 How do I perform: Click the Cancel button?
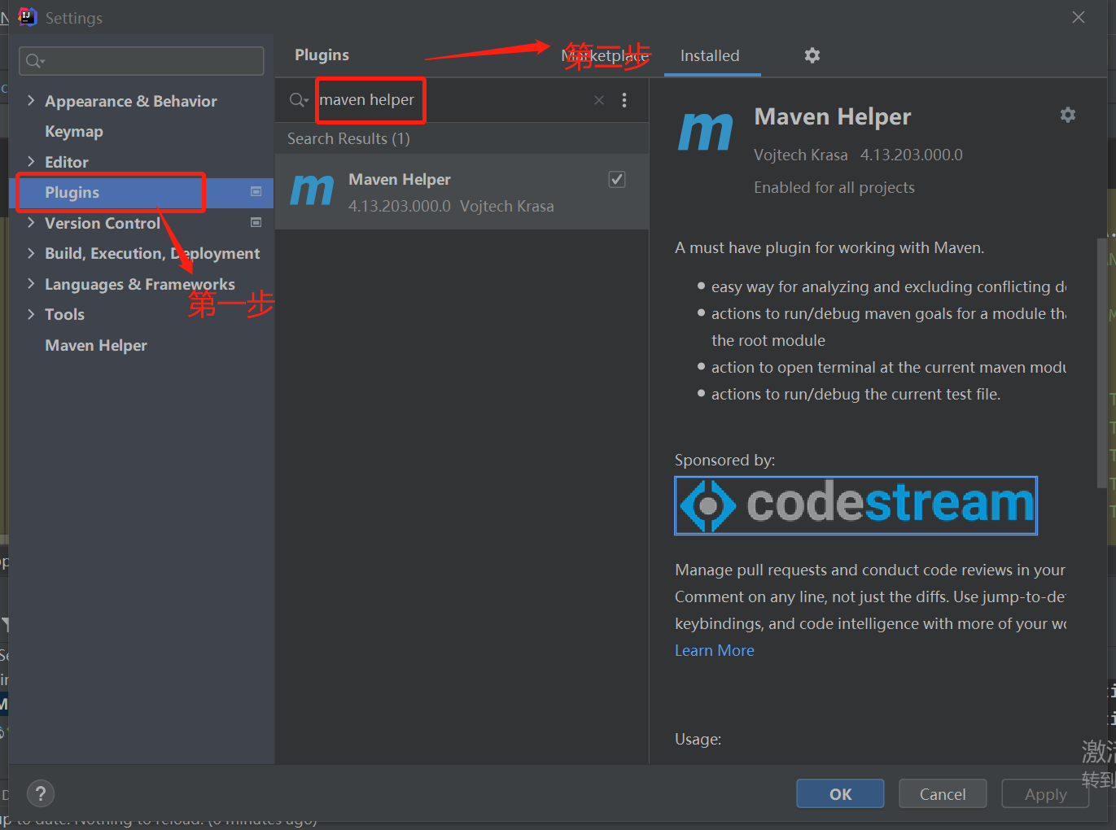(943, 793)
